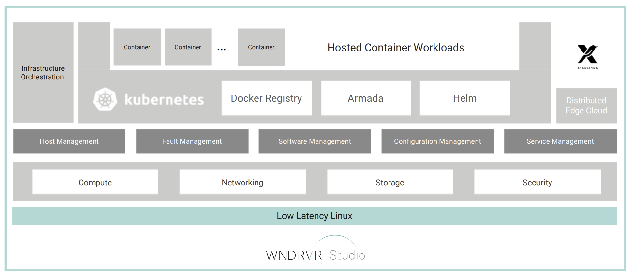This screenshot has width=632, height=278.
Task: Click the StarlingX logo
Action: [x=588, y=57]
